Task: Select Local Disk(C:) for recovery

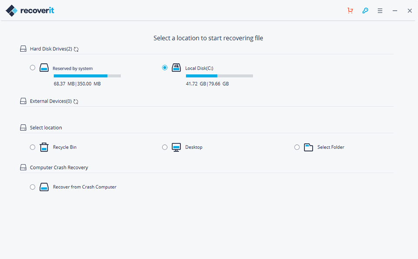Action: tap(165, 67)
